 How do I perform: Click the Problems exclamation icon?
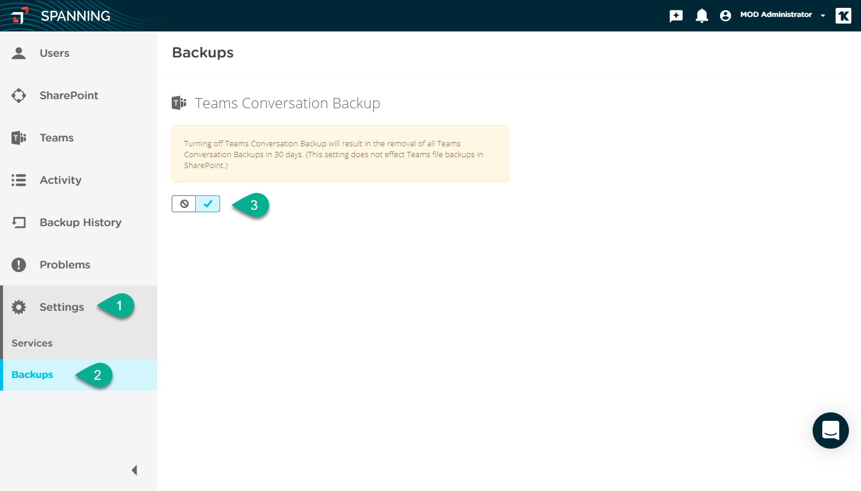pos(19,265)
